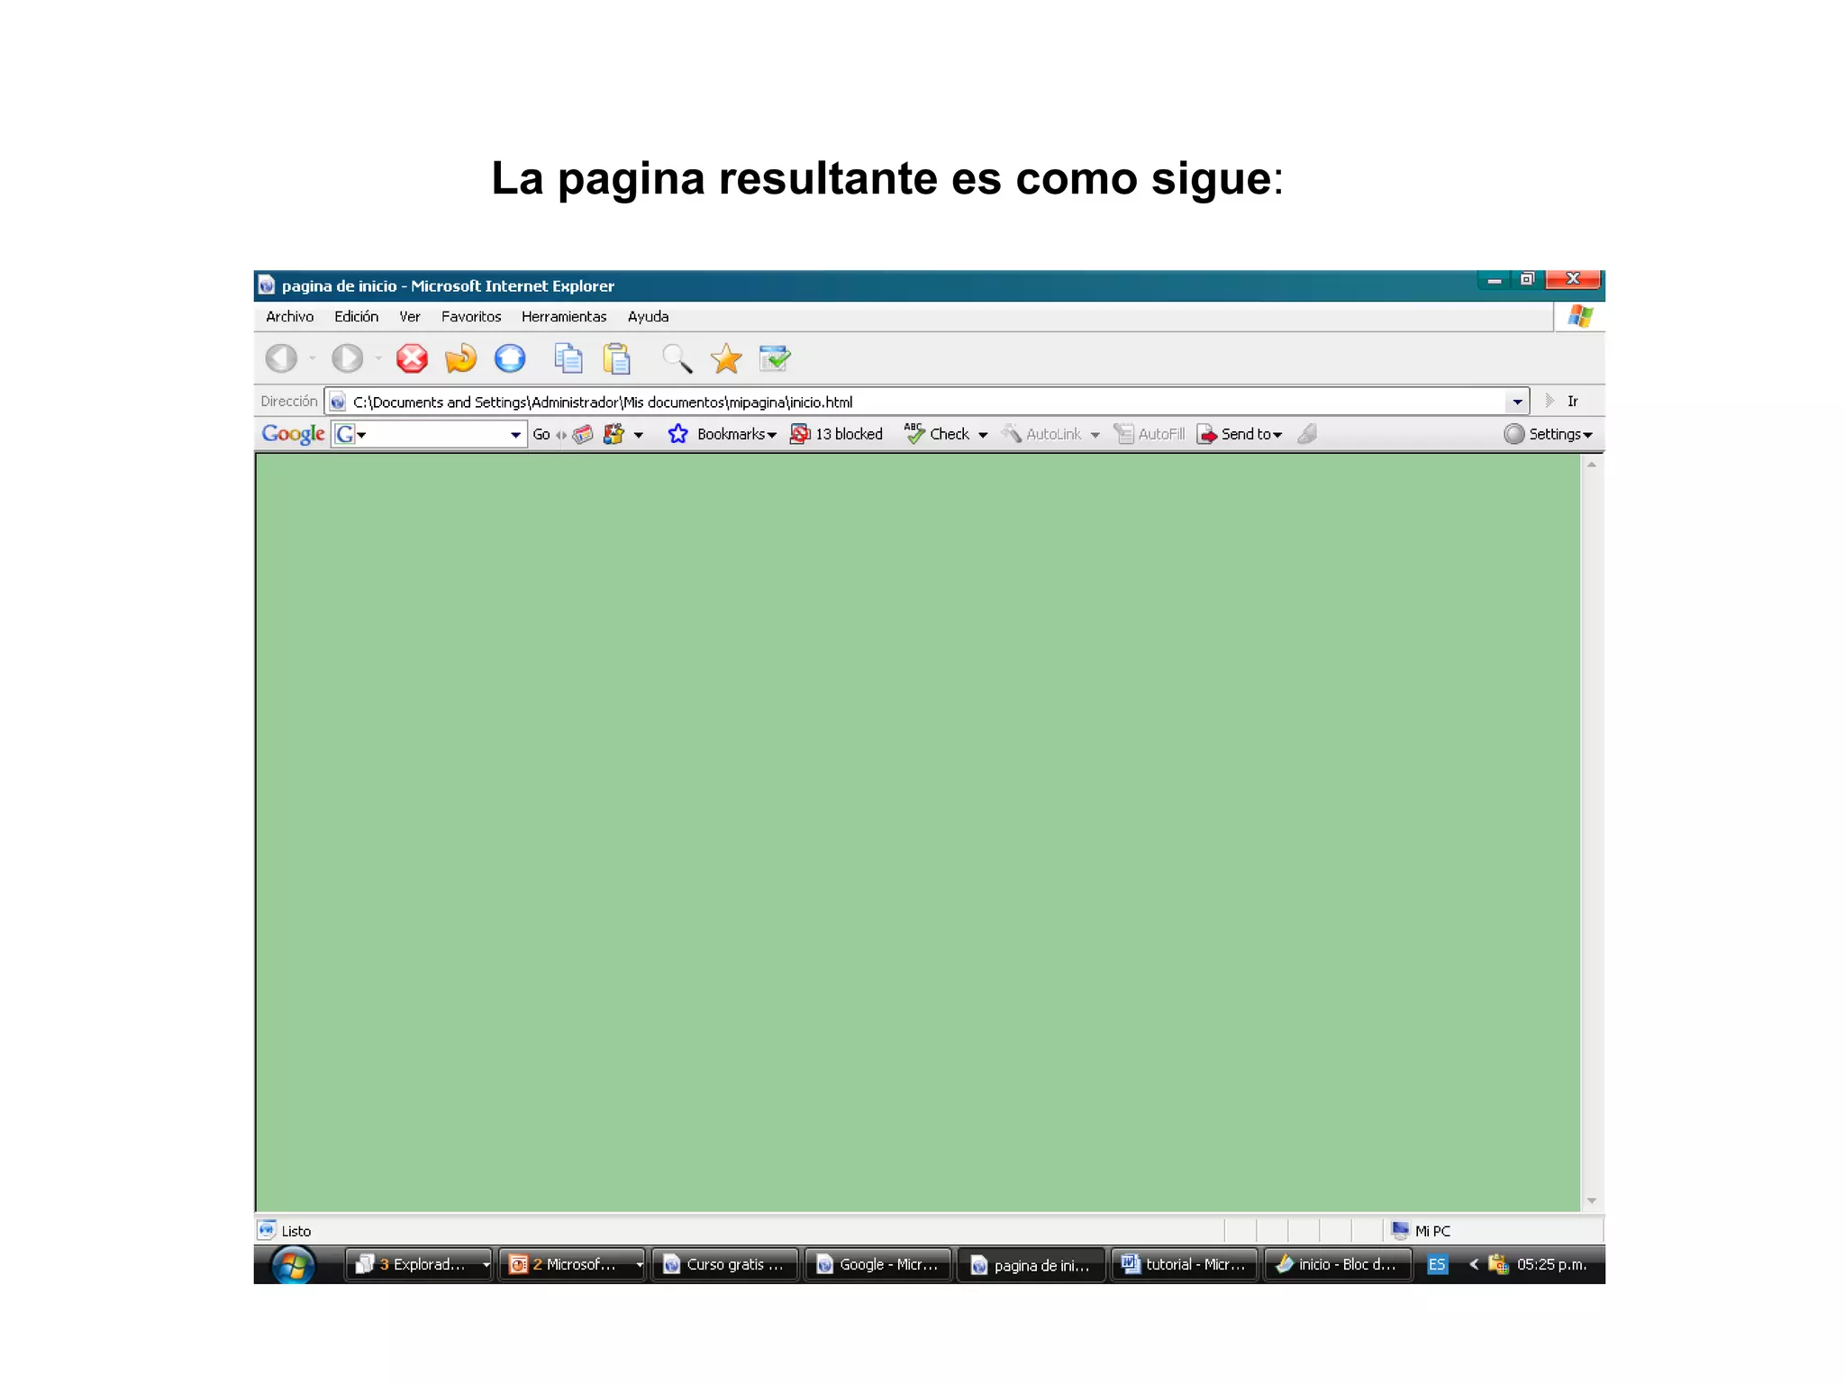Open the Edición menu
This screenshot has width=1845, height=1383.
[x=356, y=317]
